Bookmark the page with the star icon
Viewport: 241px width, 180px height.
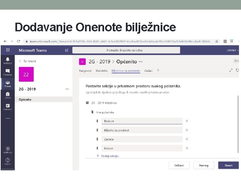217,41
